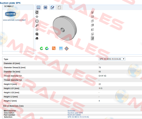Click the third cube view icon from top
Viewport: 142px width, 119px height.
[x=92, y=21]
